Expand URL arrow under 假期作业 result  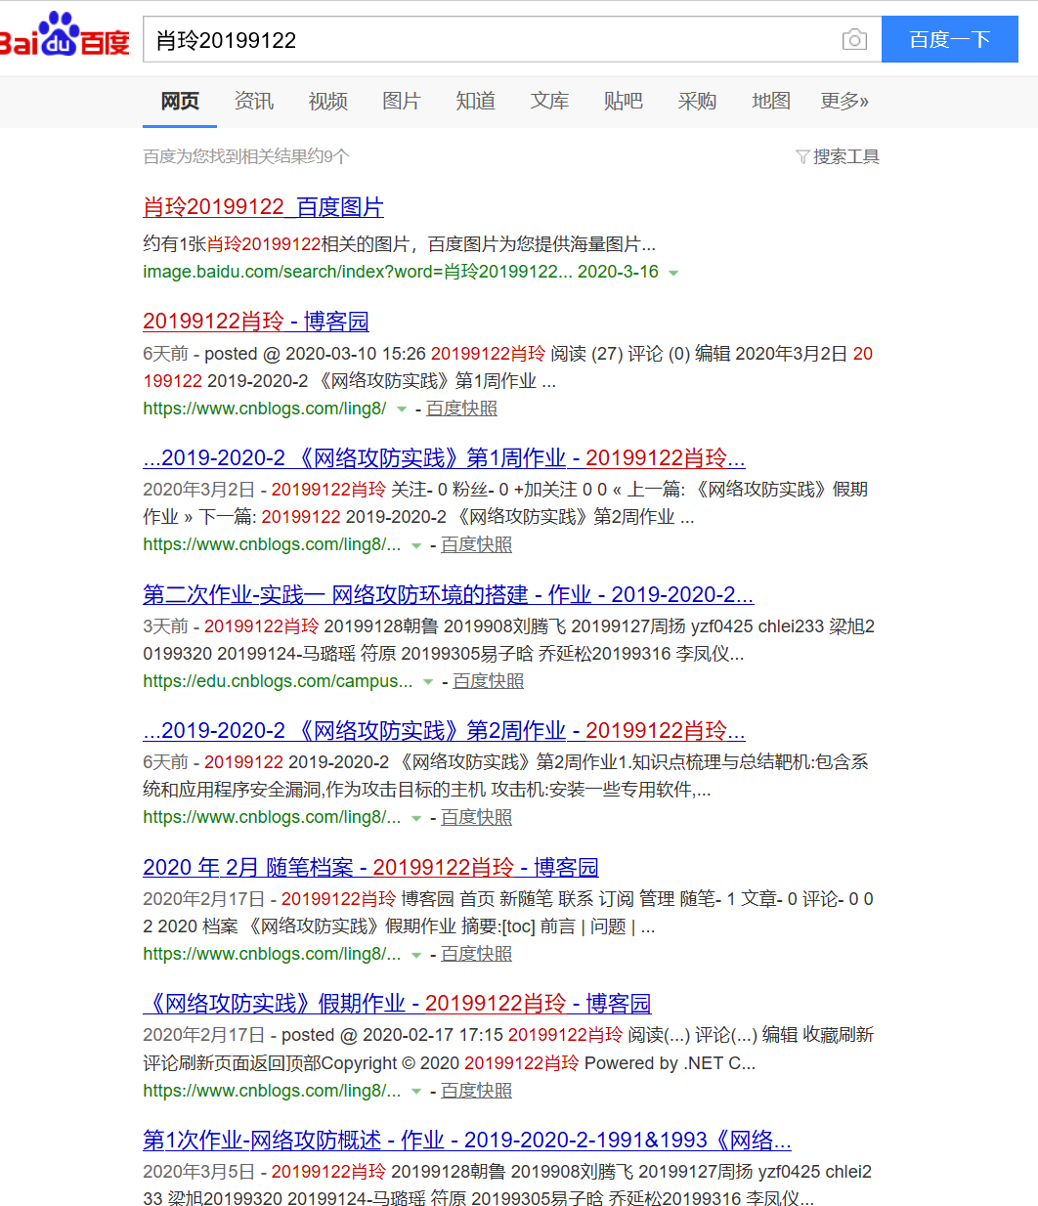coord(416,1092)
